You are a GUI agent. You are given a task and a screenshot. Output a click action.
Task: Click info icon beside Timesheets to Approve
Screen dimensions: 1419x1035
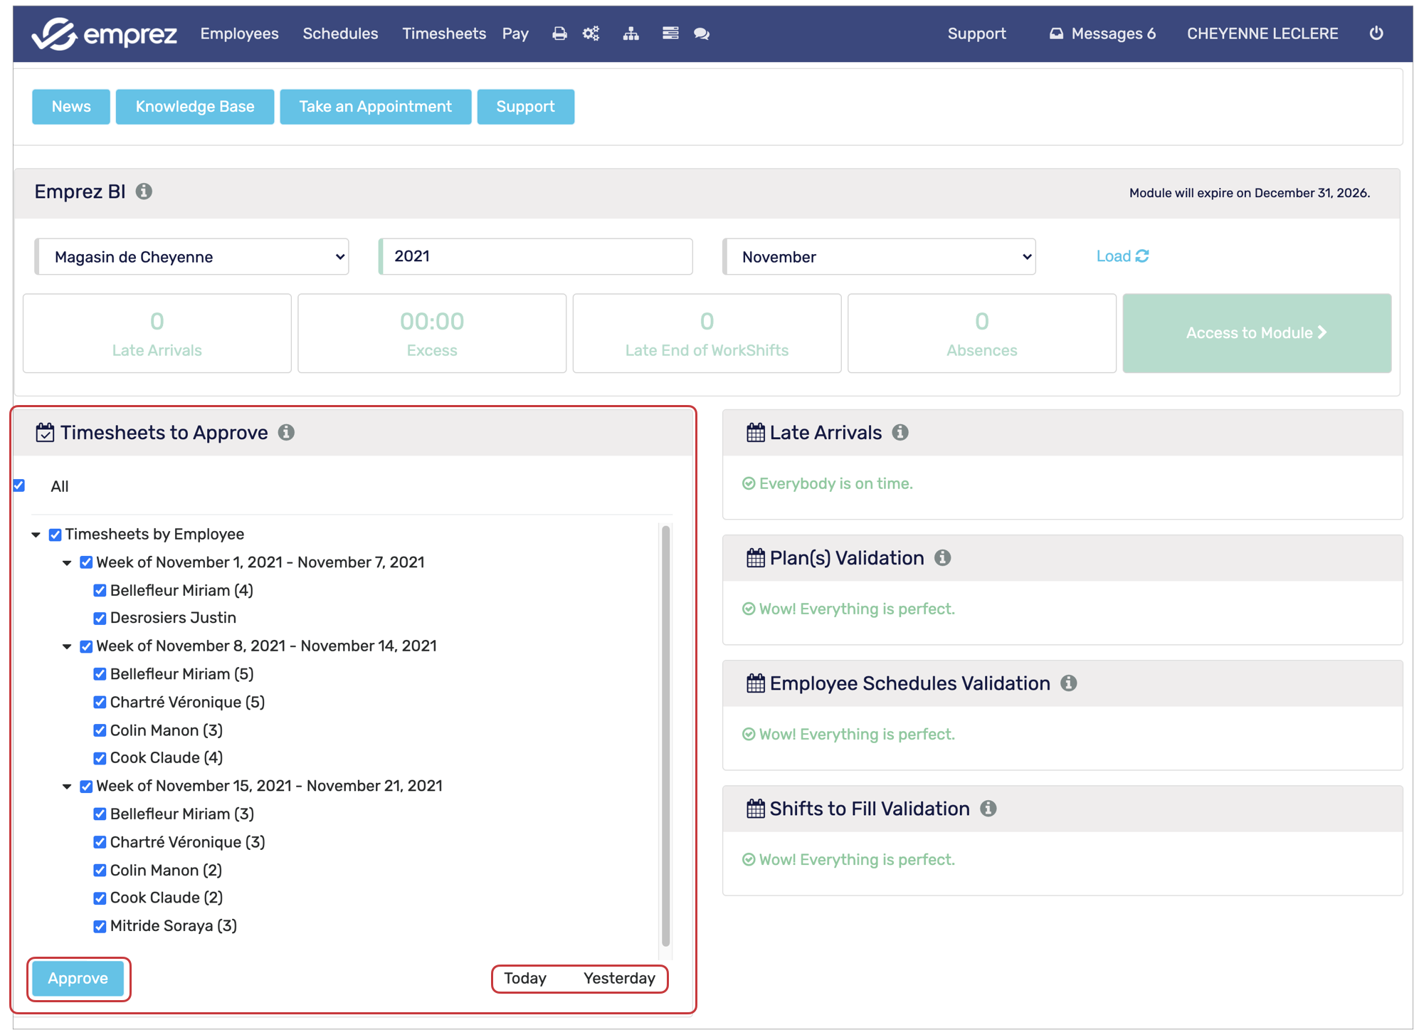coord(286,433)
